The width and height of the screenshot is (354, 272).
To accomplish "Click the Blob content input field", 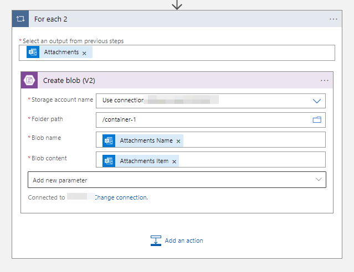I will 249,161.
